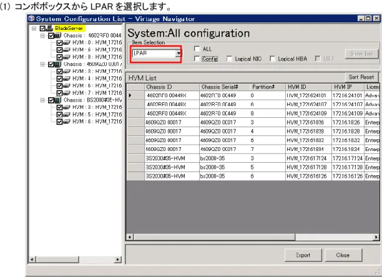The height and width of the screenshot is (280, 382).
Task: Click right arrow of HVM List scrollbar
Action: pyautogui.click(x=376, y=237)
